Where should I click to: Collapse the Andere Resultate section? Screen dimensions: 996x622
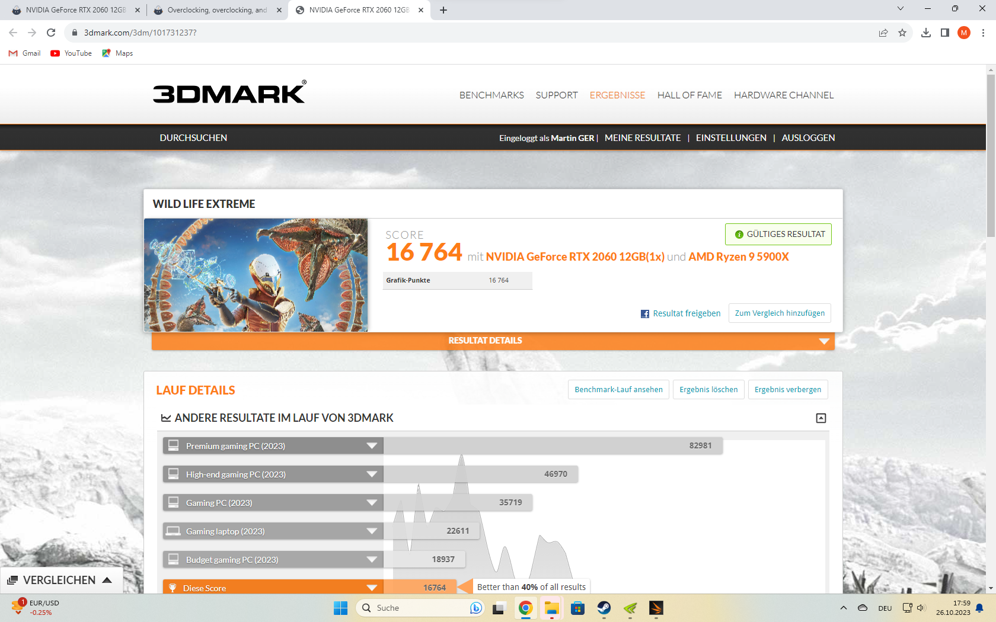point(821,418)
